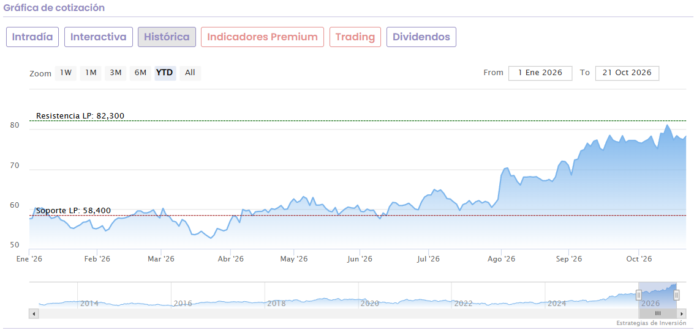
Task: Click the Jun '26 axis label
Action: click(360, 259)
